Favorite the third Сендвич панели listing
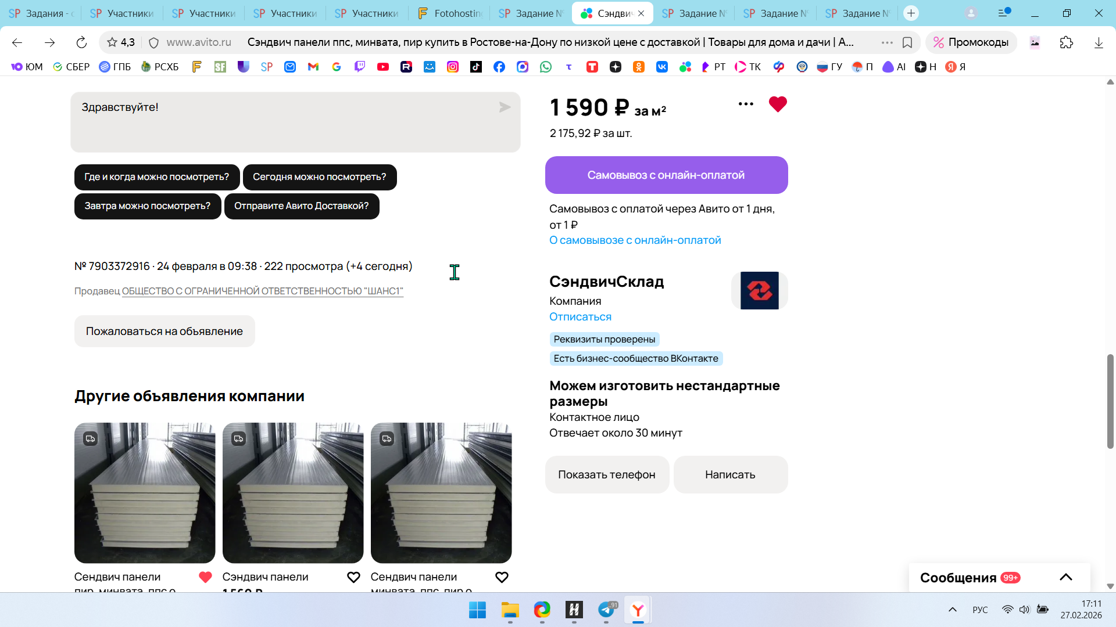Viewport: 1116px width, 627px height. point(502,577)
